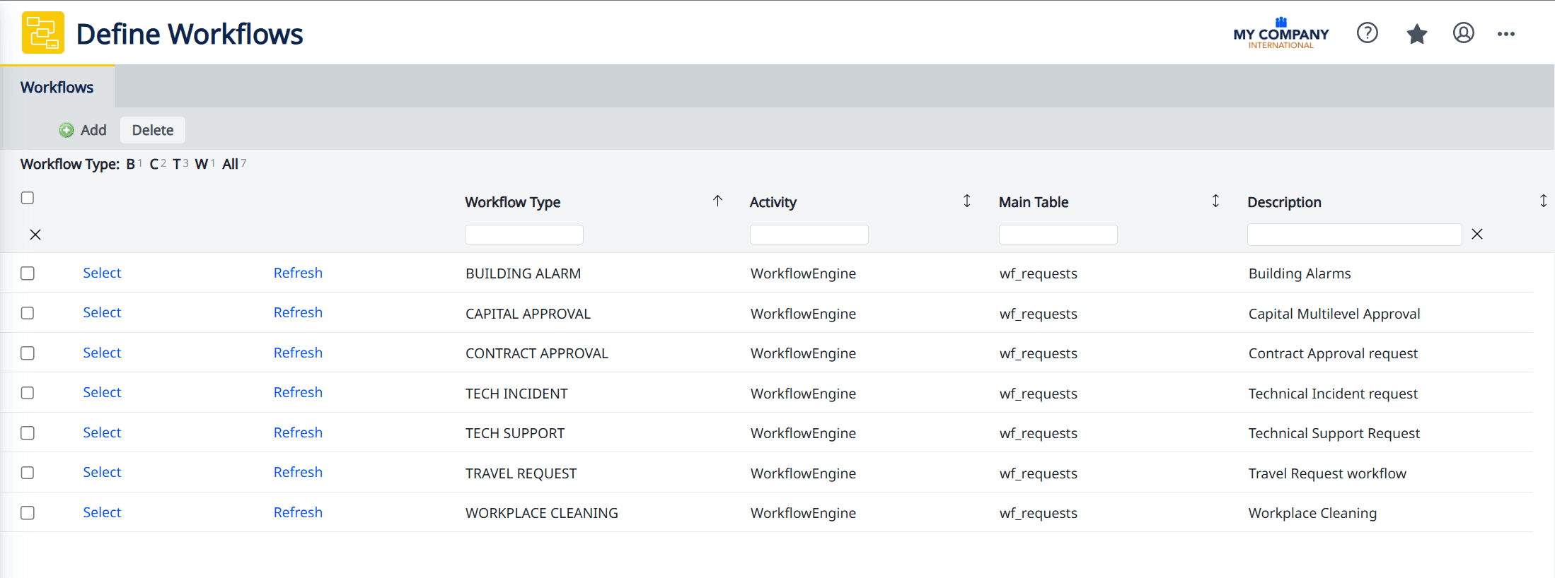This screenshot has width=1555, height=578.
Task: Select the WORKPLACE CLEANING workflow
Action: click(x=102, y=512)
